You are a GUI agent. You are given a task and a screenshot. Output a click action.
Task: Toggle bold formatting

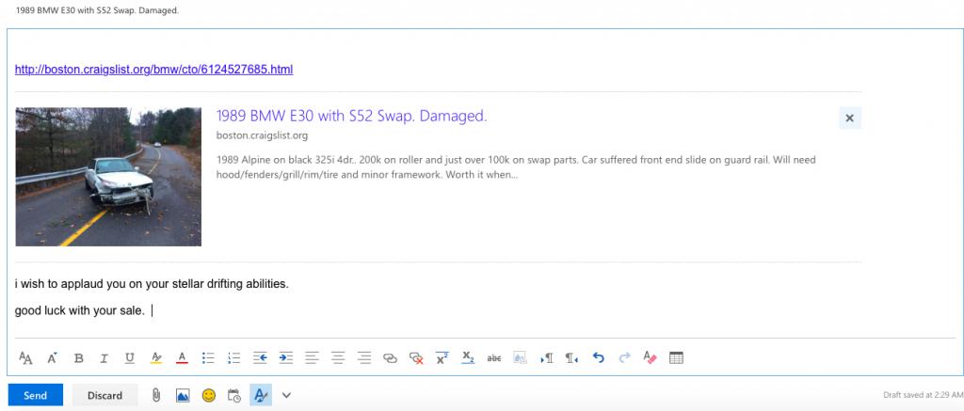pos(79,358)
